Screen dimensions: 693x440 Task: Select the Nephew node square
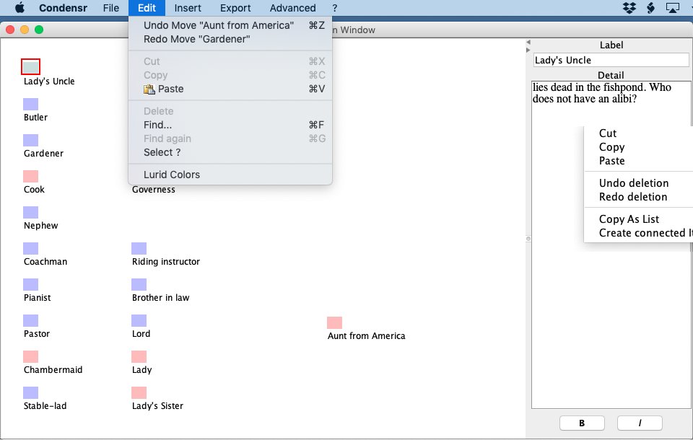pyautogui.click(x=30, y=213)
